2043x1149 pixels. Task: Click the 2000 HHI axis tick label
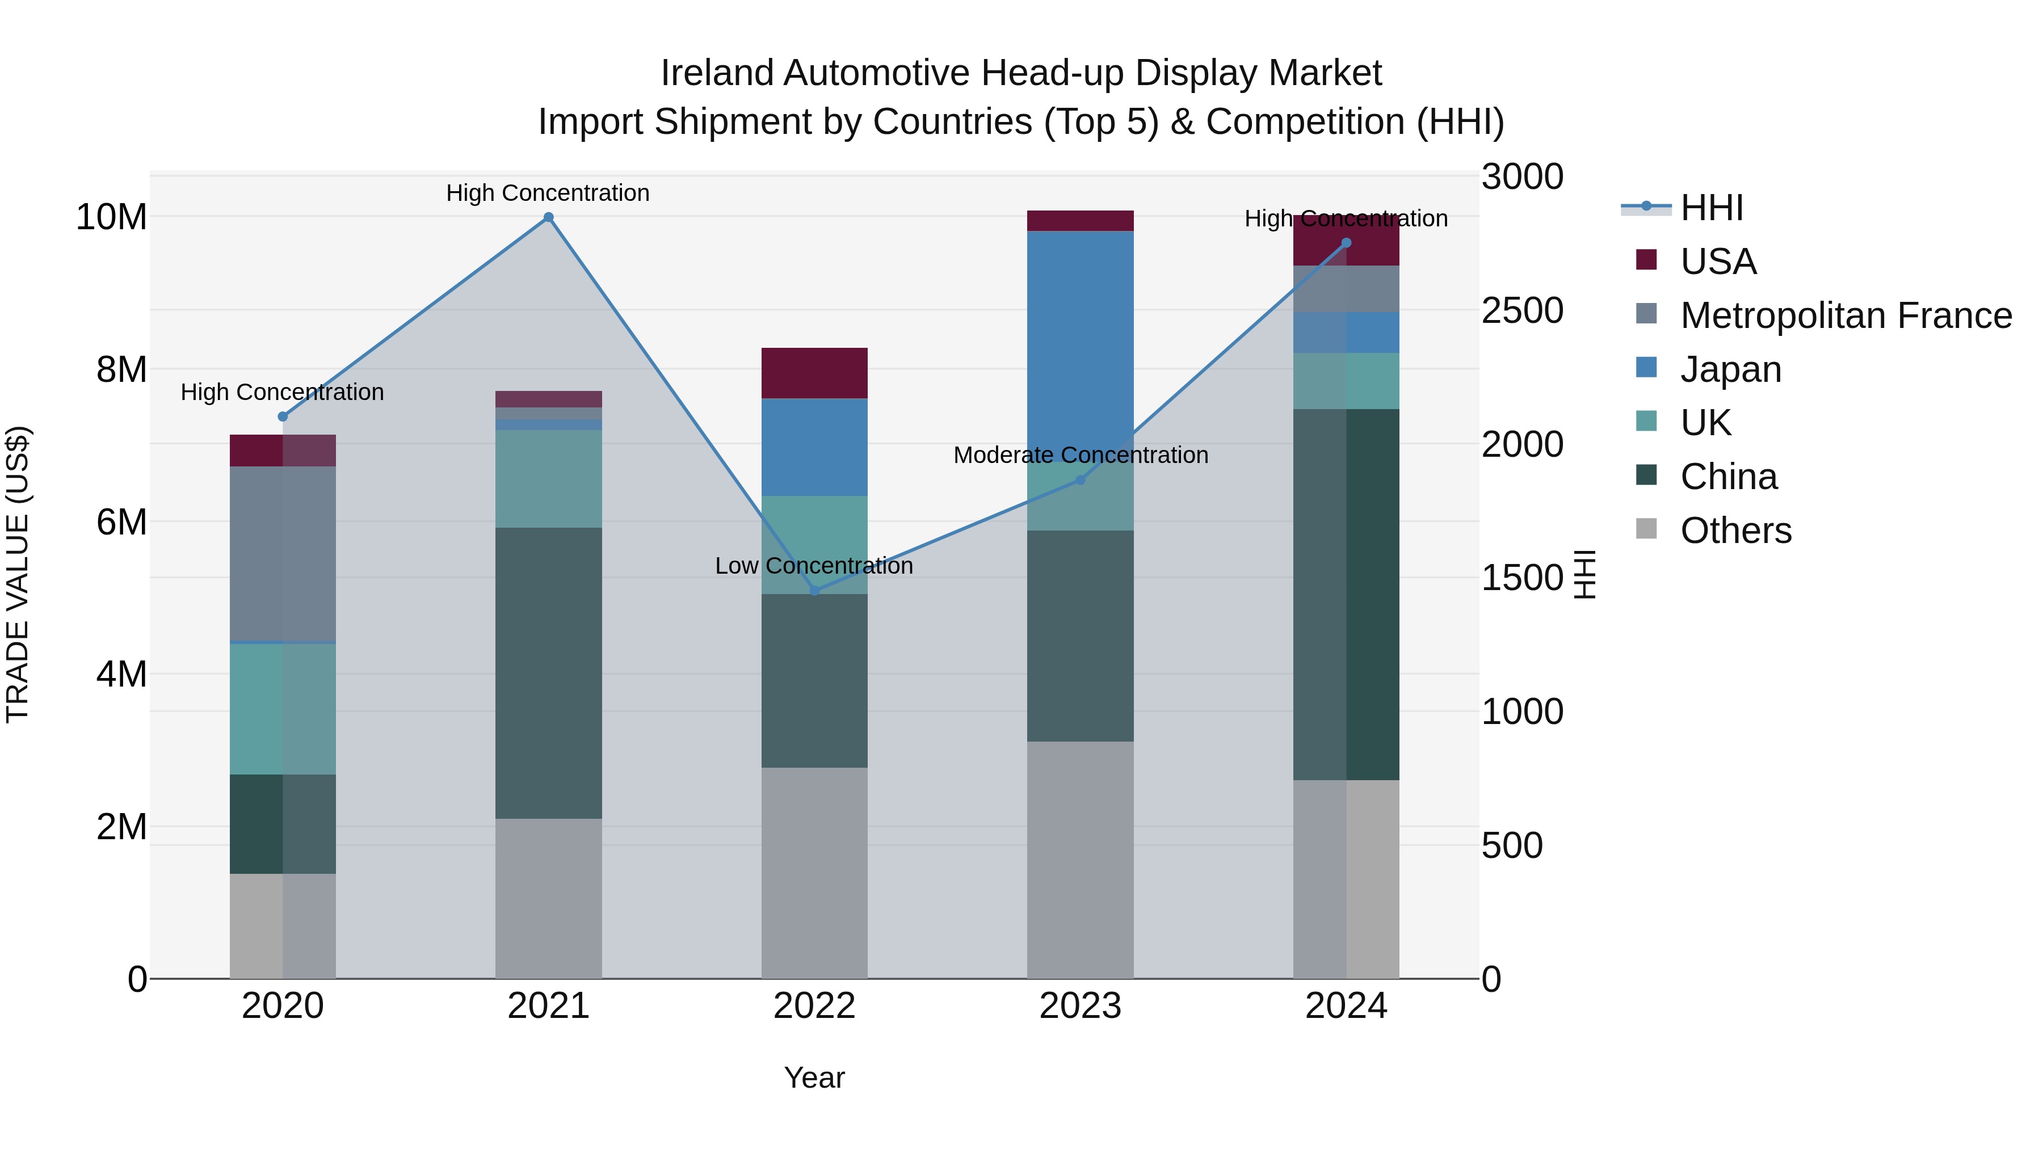tap(1523, 444)
